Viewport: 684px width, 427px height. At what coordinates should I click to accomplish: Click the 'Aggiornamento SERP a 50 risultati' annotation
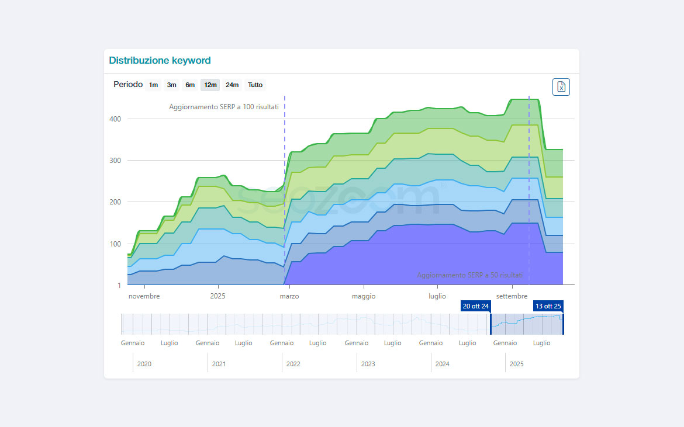click(x=469, y=275)
